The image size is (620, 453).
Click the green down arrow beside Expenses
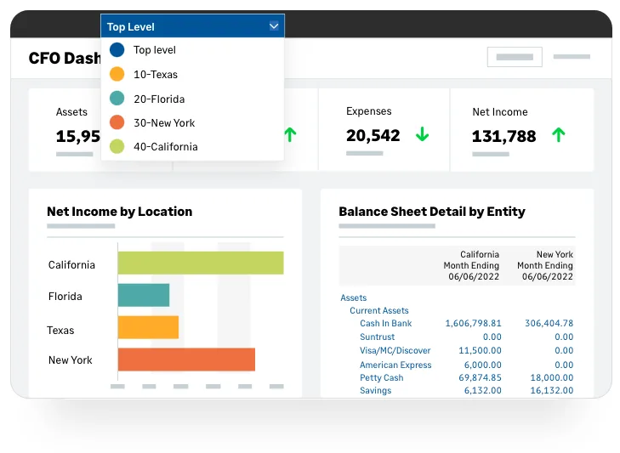click(x=423, y=134)
